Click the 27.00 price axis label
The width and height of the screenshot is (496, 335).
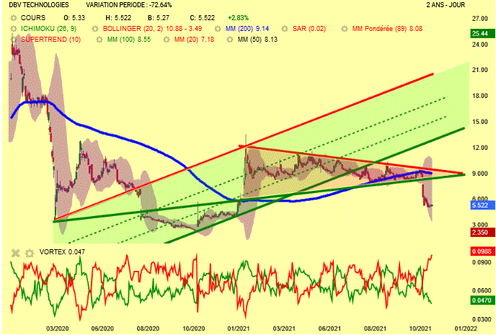pos(480,19)
